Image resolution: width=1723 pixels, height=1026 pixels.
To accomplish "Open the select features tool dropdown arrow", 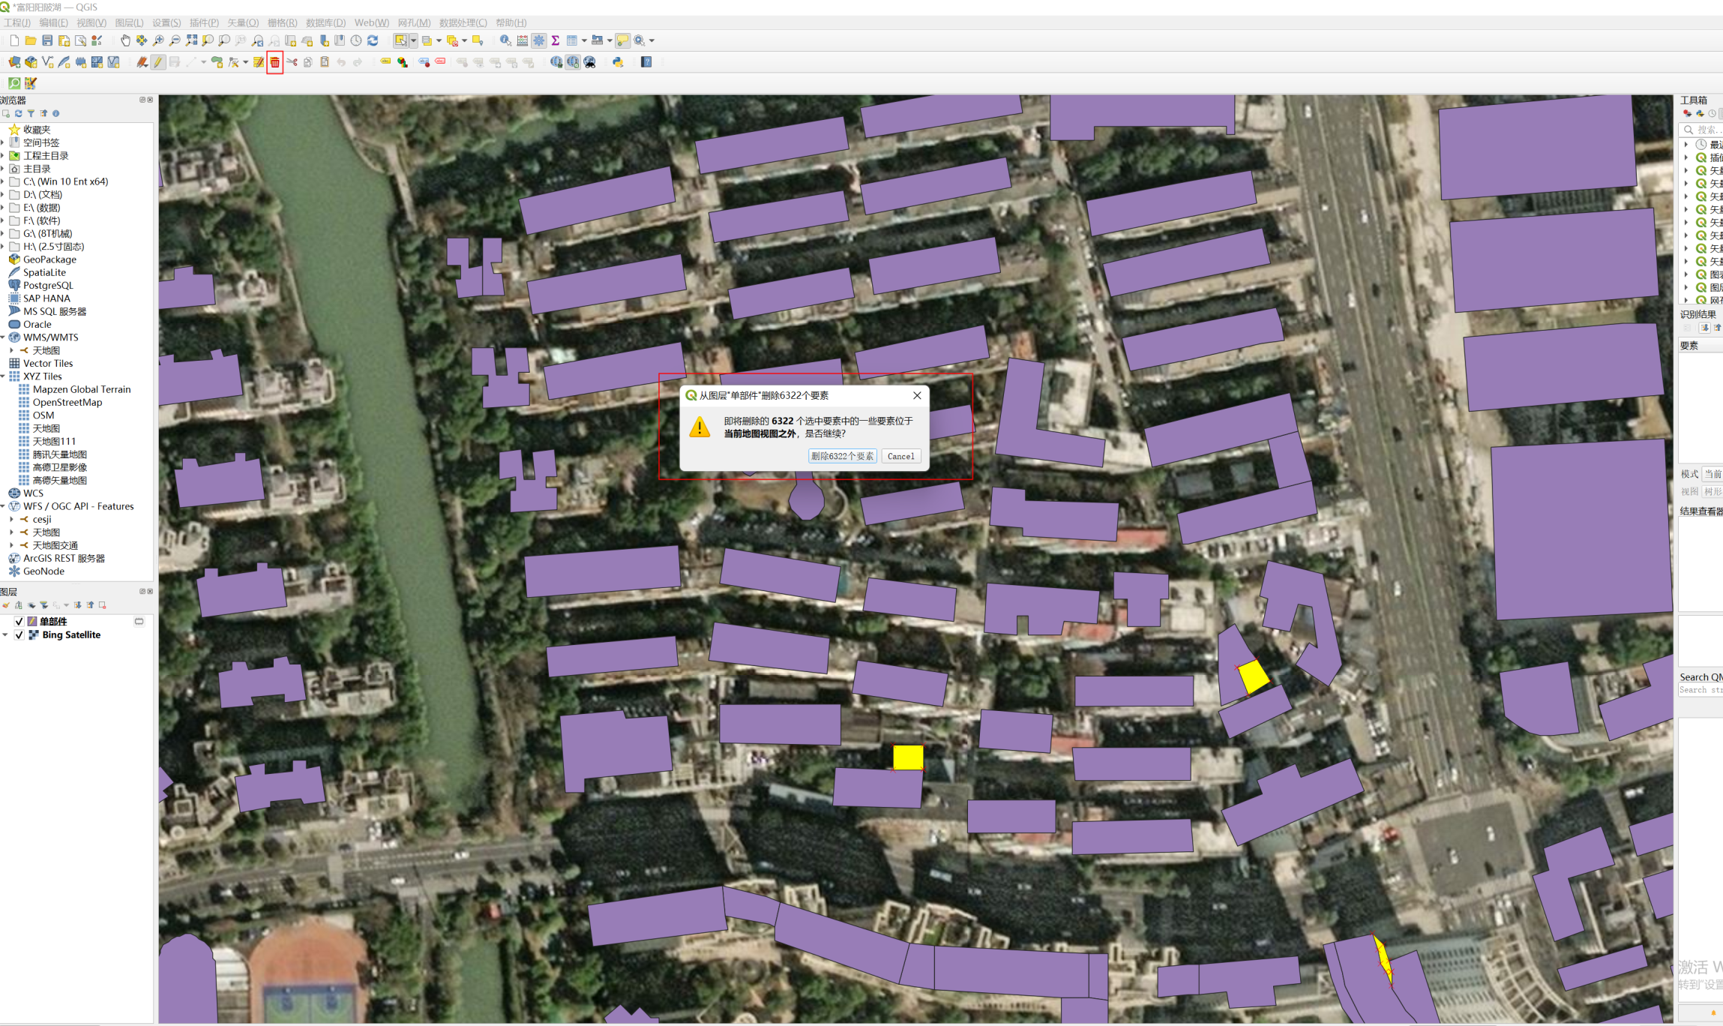I will click(x=413, y=40).
